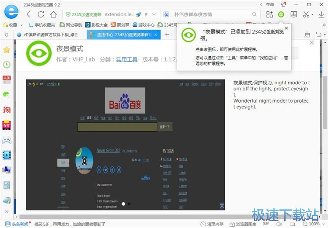This screenshot has width=328, height=228.
Task: Open the sidebar computer monitor icon
Action: click(x=7, y=170)
